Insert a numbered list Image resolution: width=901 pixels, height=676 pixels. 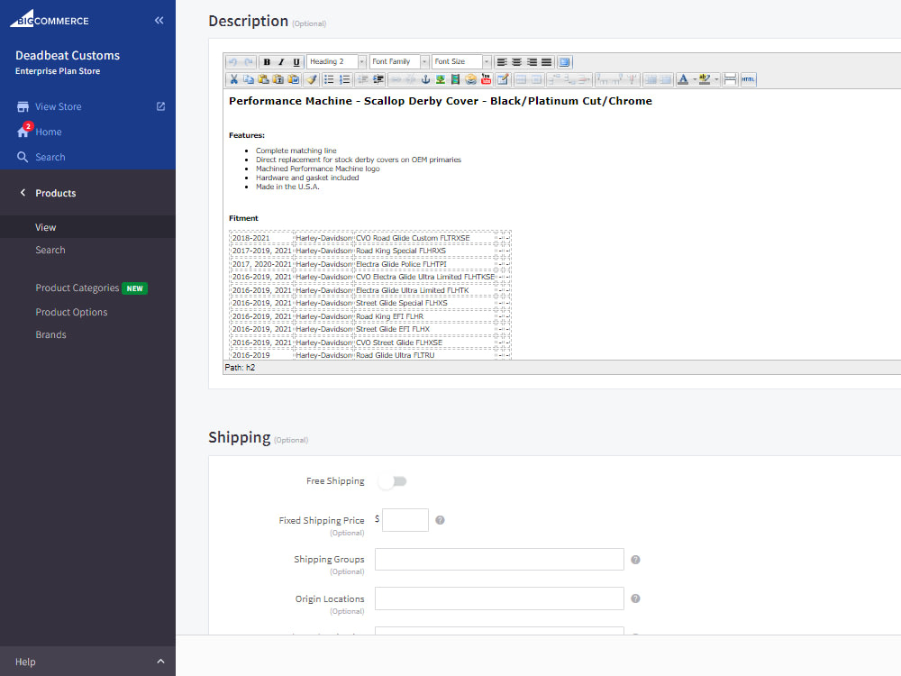coord(344,79)
